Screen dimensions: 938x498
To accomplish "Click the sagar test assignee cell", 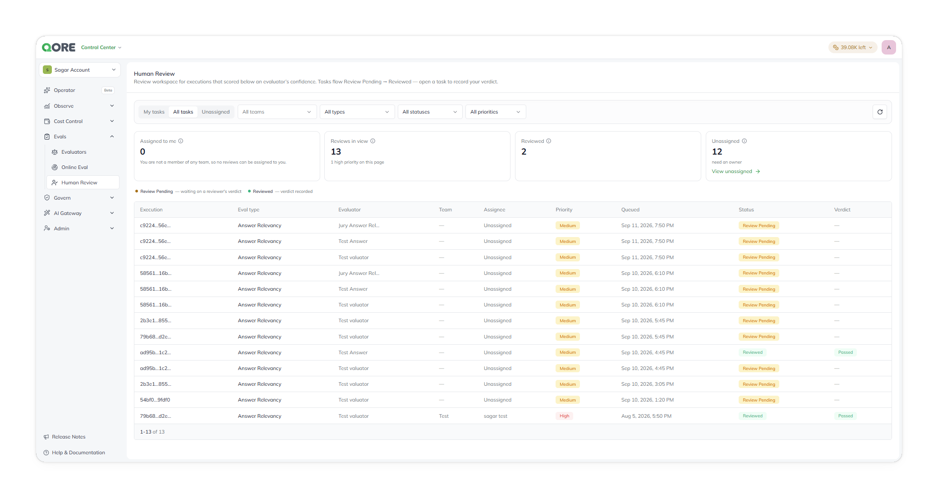I will tap(495, 416).
